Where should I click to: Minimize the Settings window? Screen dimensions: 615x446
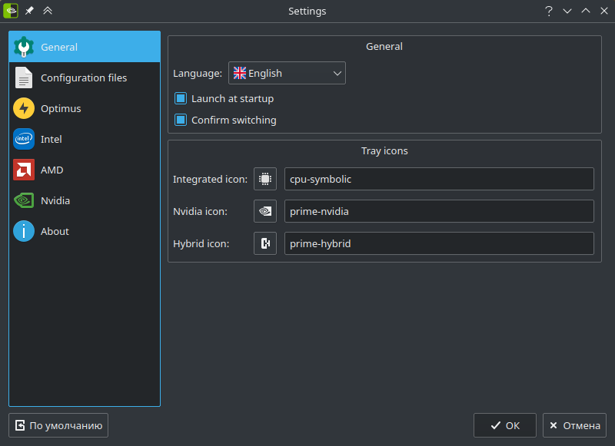click(567, 11)
